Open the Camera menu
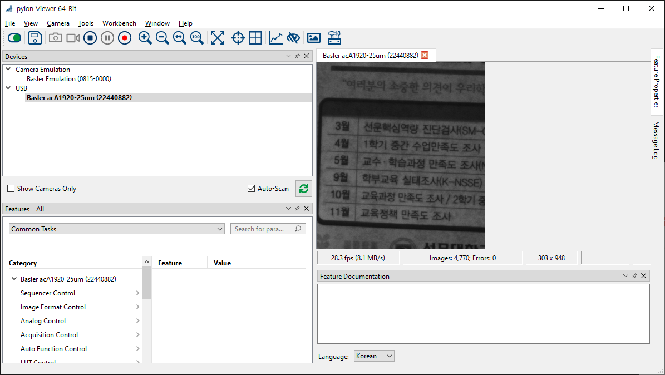This screenshot has width=665, height=375. click(58, 23)
